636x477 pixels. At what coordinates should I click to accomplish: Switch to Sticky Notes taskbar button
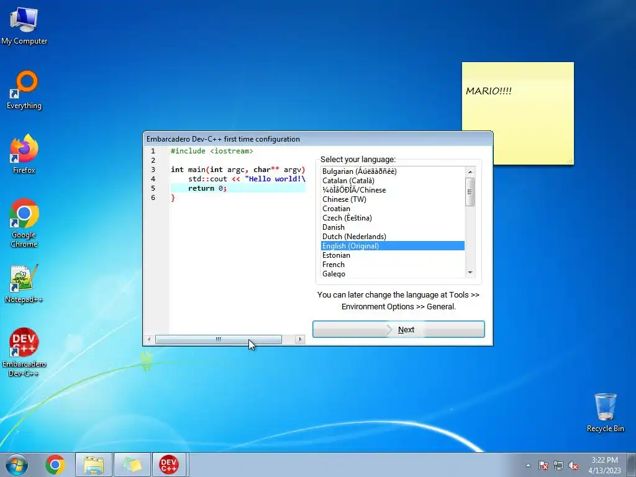pos(132,465)
